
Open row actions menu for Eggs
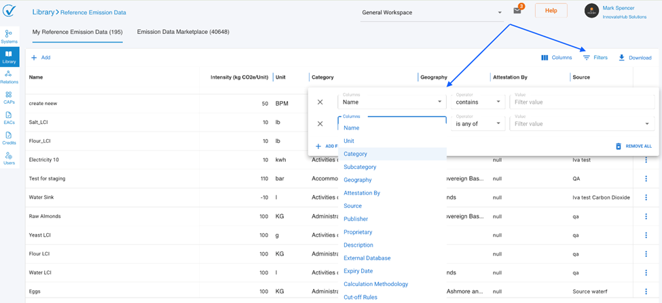(x=646, y=291)
